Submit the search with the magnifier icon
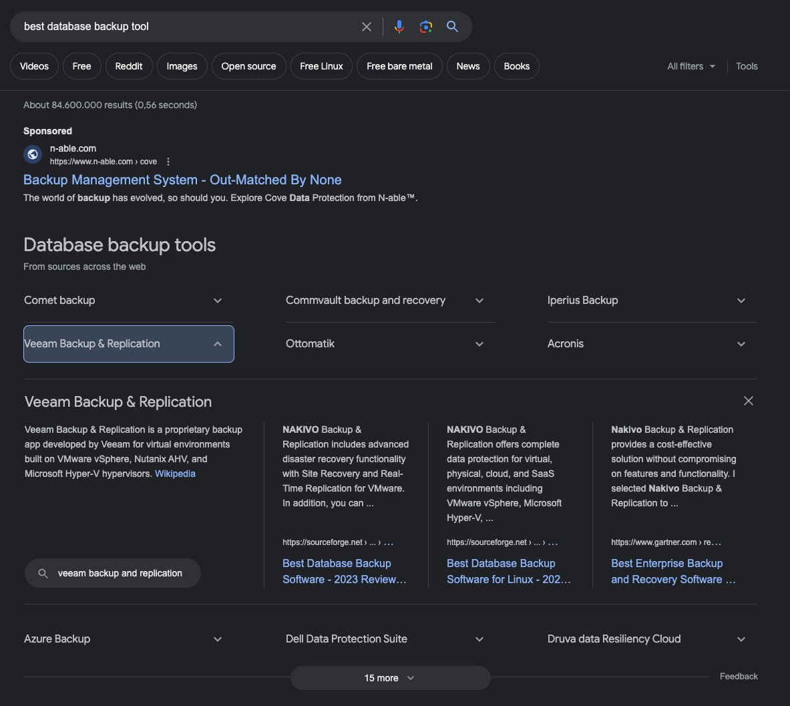The height and width of the screenshot is (706, 790). 452,27
